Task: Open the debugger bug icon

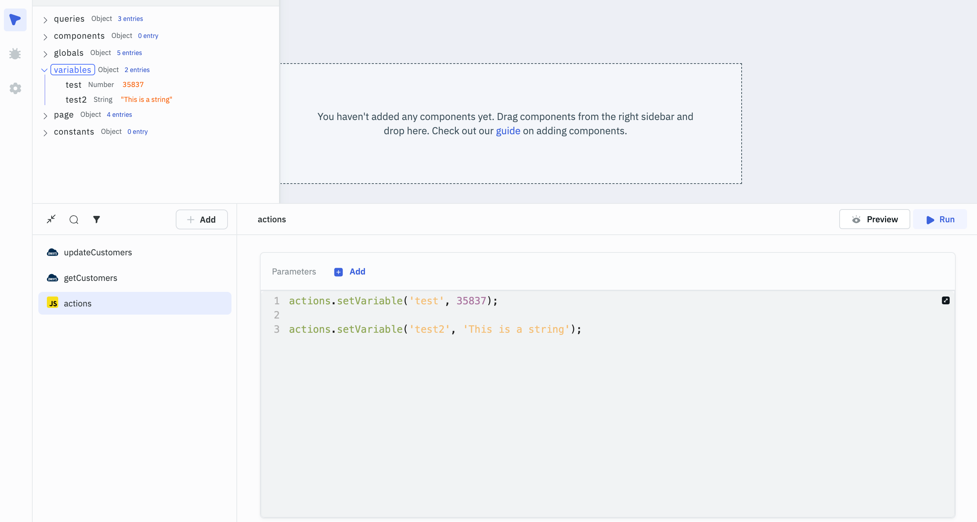Action: (15, 54)
